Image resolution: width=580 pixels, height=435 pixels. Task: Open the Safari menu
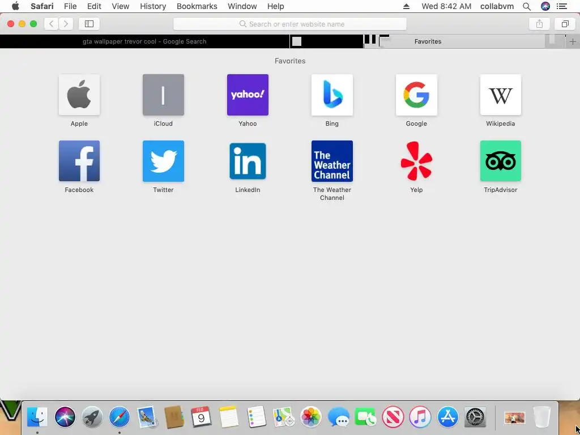tap(42, 6)
